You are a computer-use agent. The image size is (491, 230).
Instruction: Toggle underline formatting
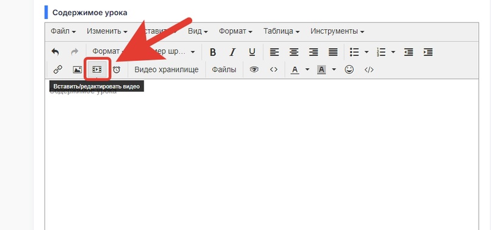252,52
